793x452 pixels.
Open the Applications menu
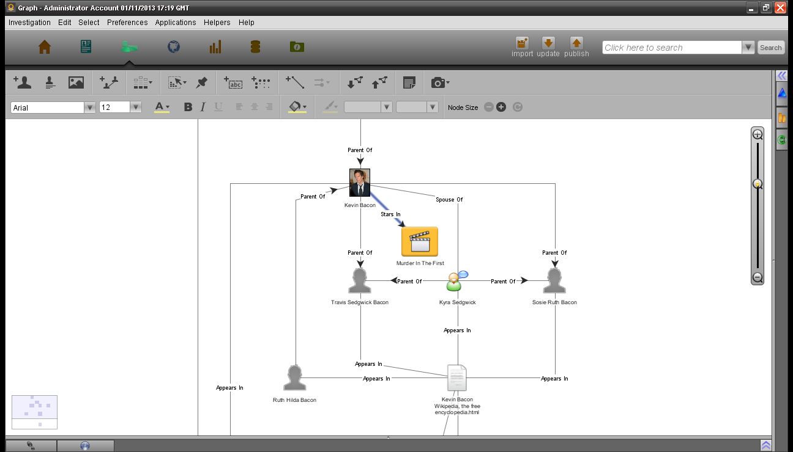pos(176,22)
